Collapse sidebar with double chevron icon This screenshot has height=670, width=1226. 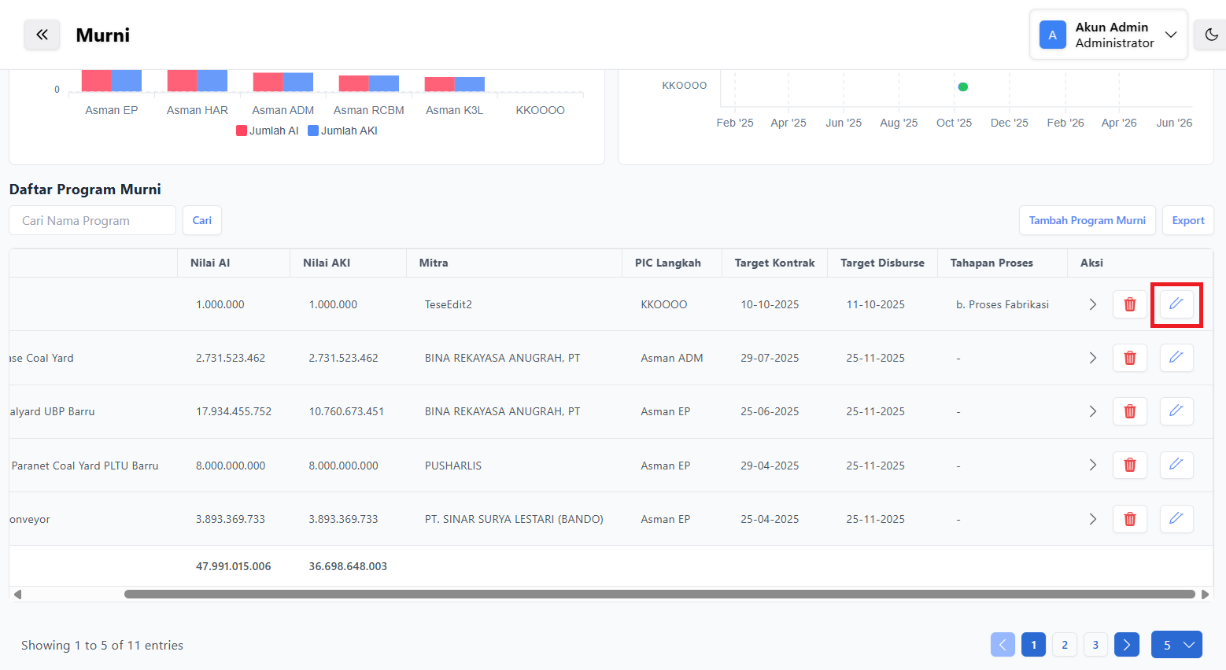point(42,35)
